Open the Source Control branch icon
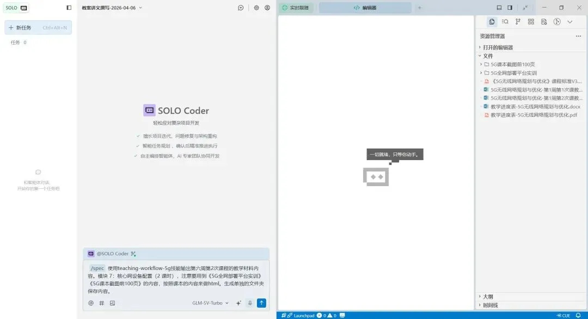This screenshot has height=319, width=588. pyautogui.click(x=518, y=22)
